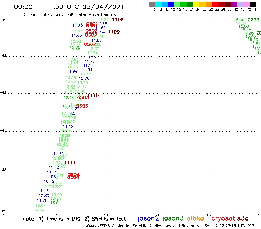Click the green value 14.64
The height and width of the screenshot is (229, 261).
click(x=39, y=210)
